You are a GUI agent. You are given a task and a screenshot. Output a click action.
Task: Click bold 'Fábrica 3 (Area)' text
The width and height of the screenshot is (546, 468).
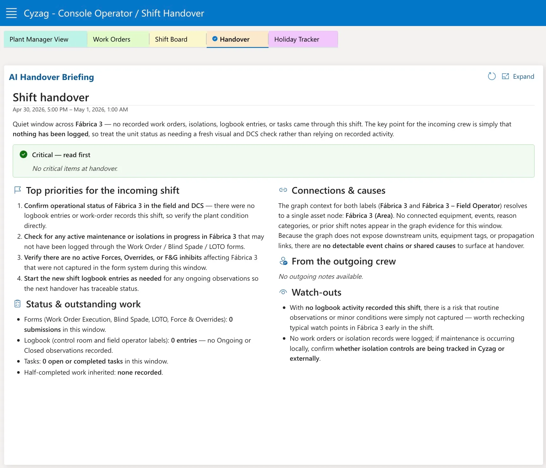tap(369, 216)
